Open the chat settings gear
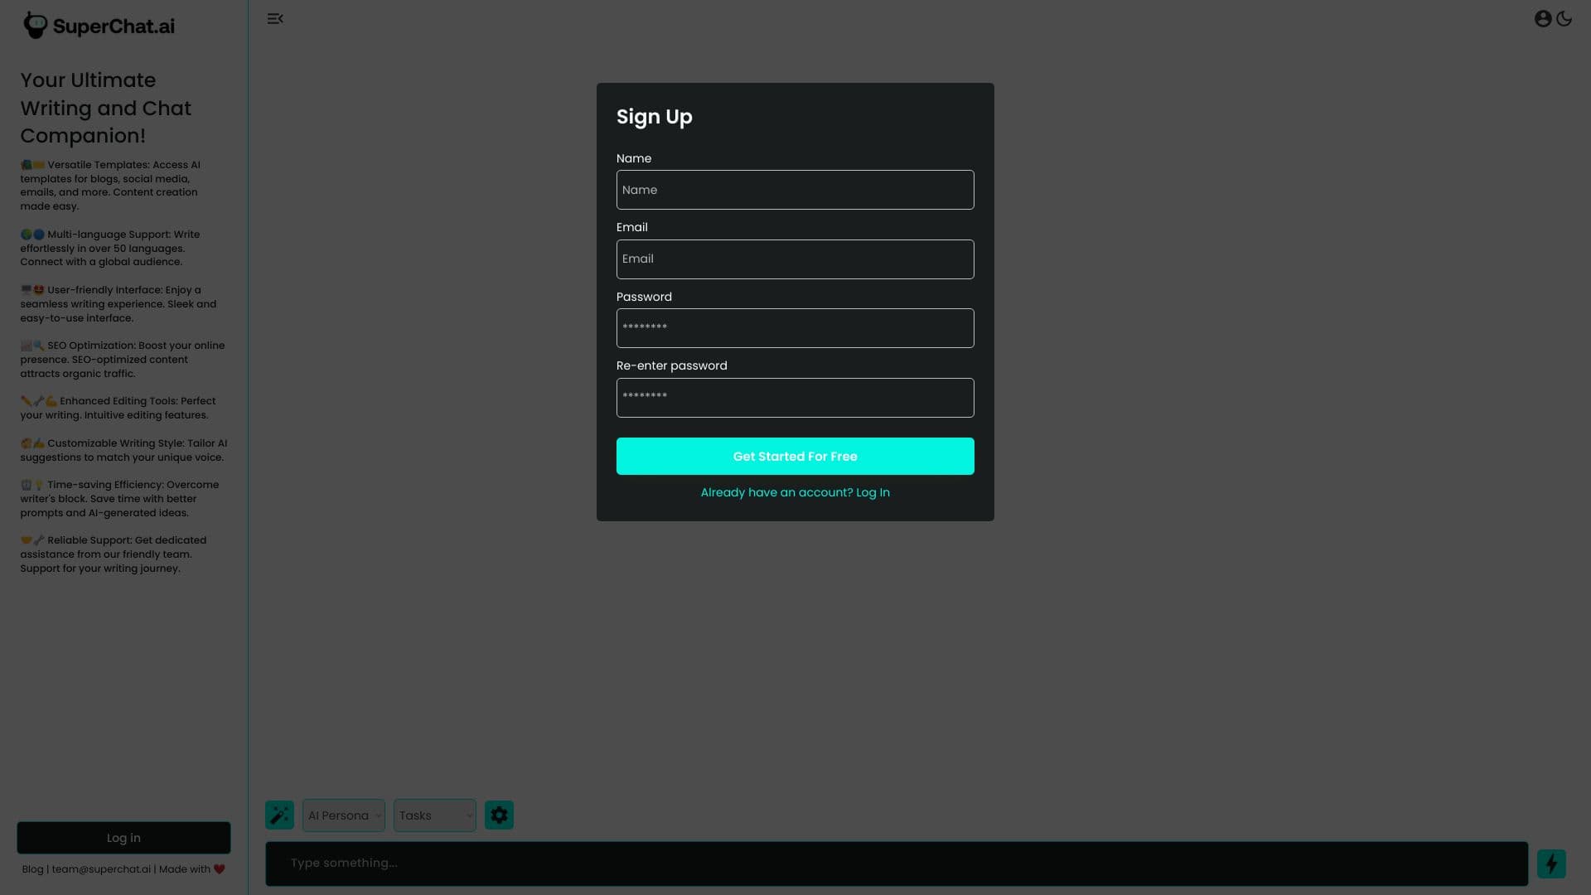The height and width of the screenshot is (895, 1591). click(499, 815)
